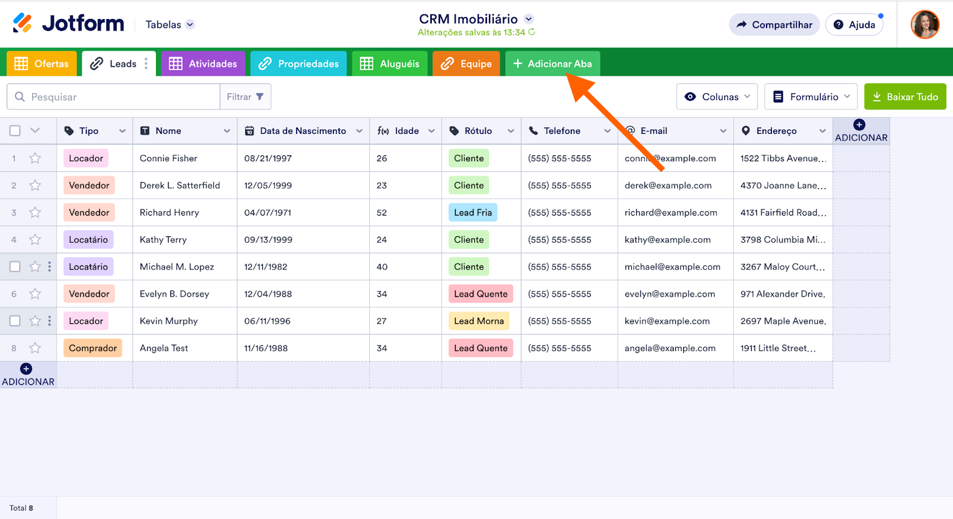Screen dimensions: 953x519
Task: Toggle the select-all rows checkbox
Action: 15,131
